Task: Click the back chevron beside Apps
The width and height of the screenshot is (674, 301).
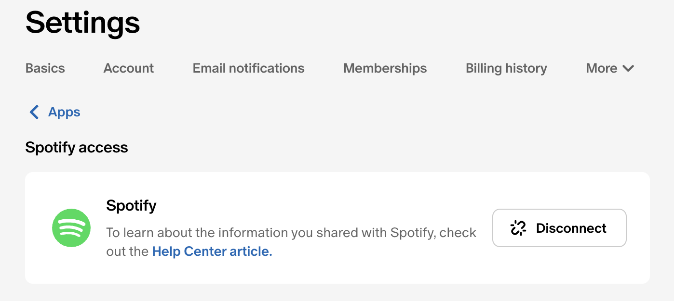Action: tap(34, 112)
